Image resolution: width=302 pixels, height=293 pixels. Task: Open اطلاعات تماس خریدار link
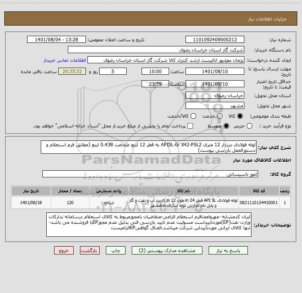pyautogui.click(x=65, y=60)
